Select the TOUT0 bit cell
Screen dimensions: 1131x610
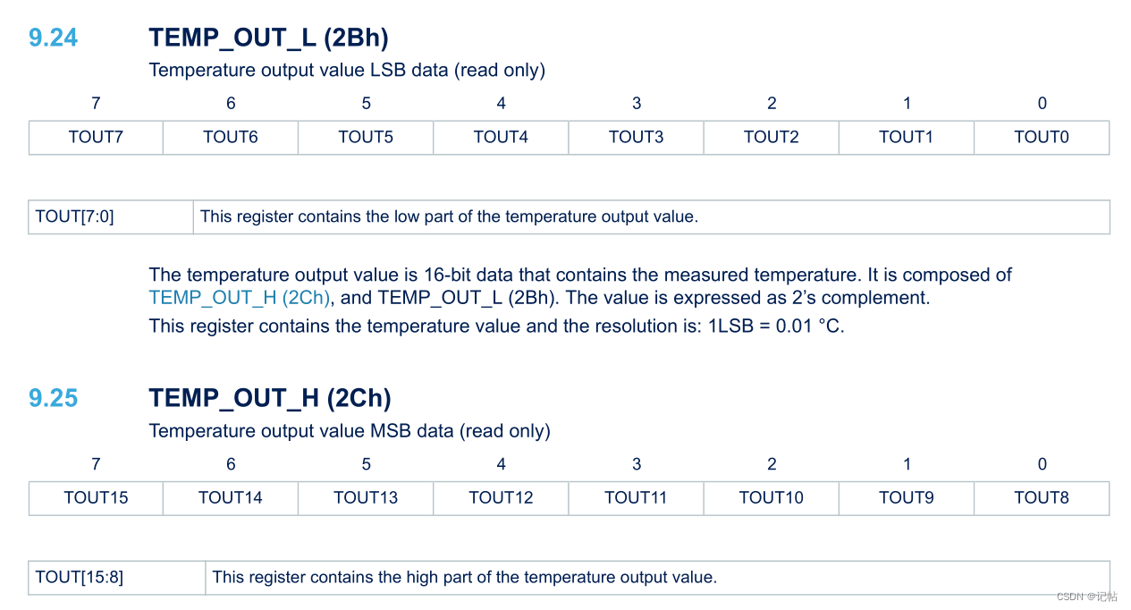(1042, 138)
